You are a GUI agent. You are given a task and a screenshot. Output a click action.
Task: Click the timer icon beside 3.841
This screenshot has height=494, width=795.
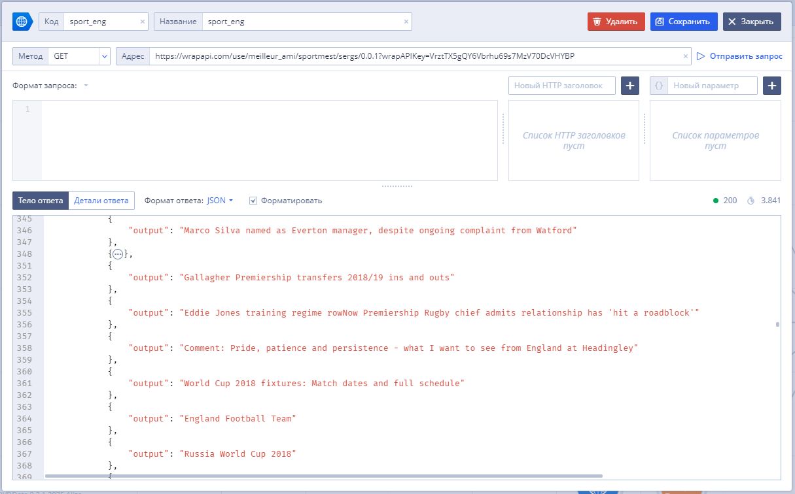[x=751, y=201]
